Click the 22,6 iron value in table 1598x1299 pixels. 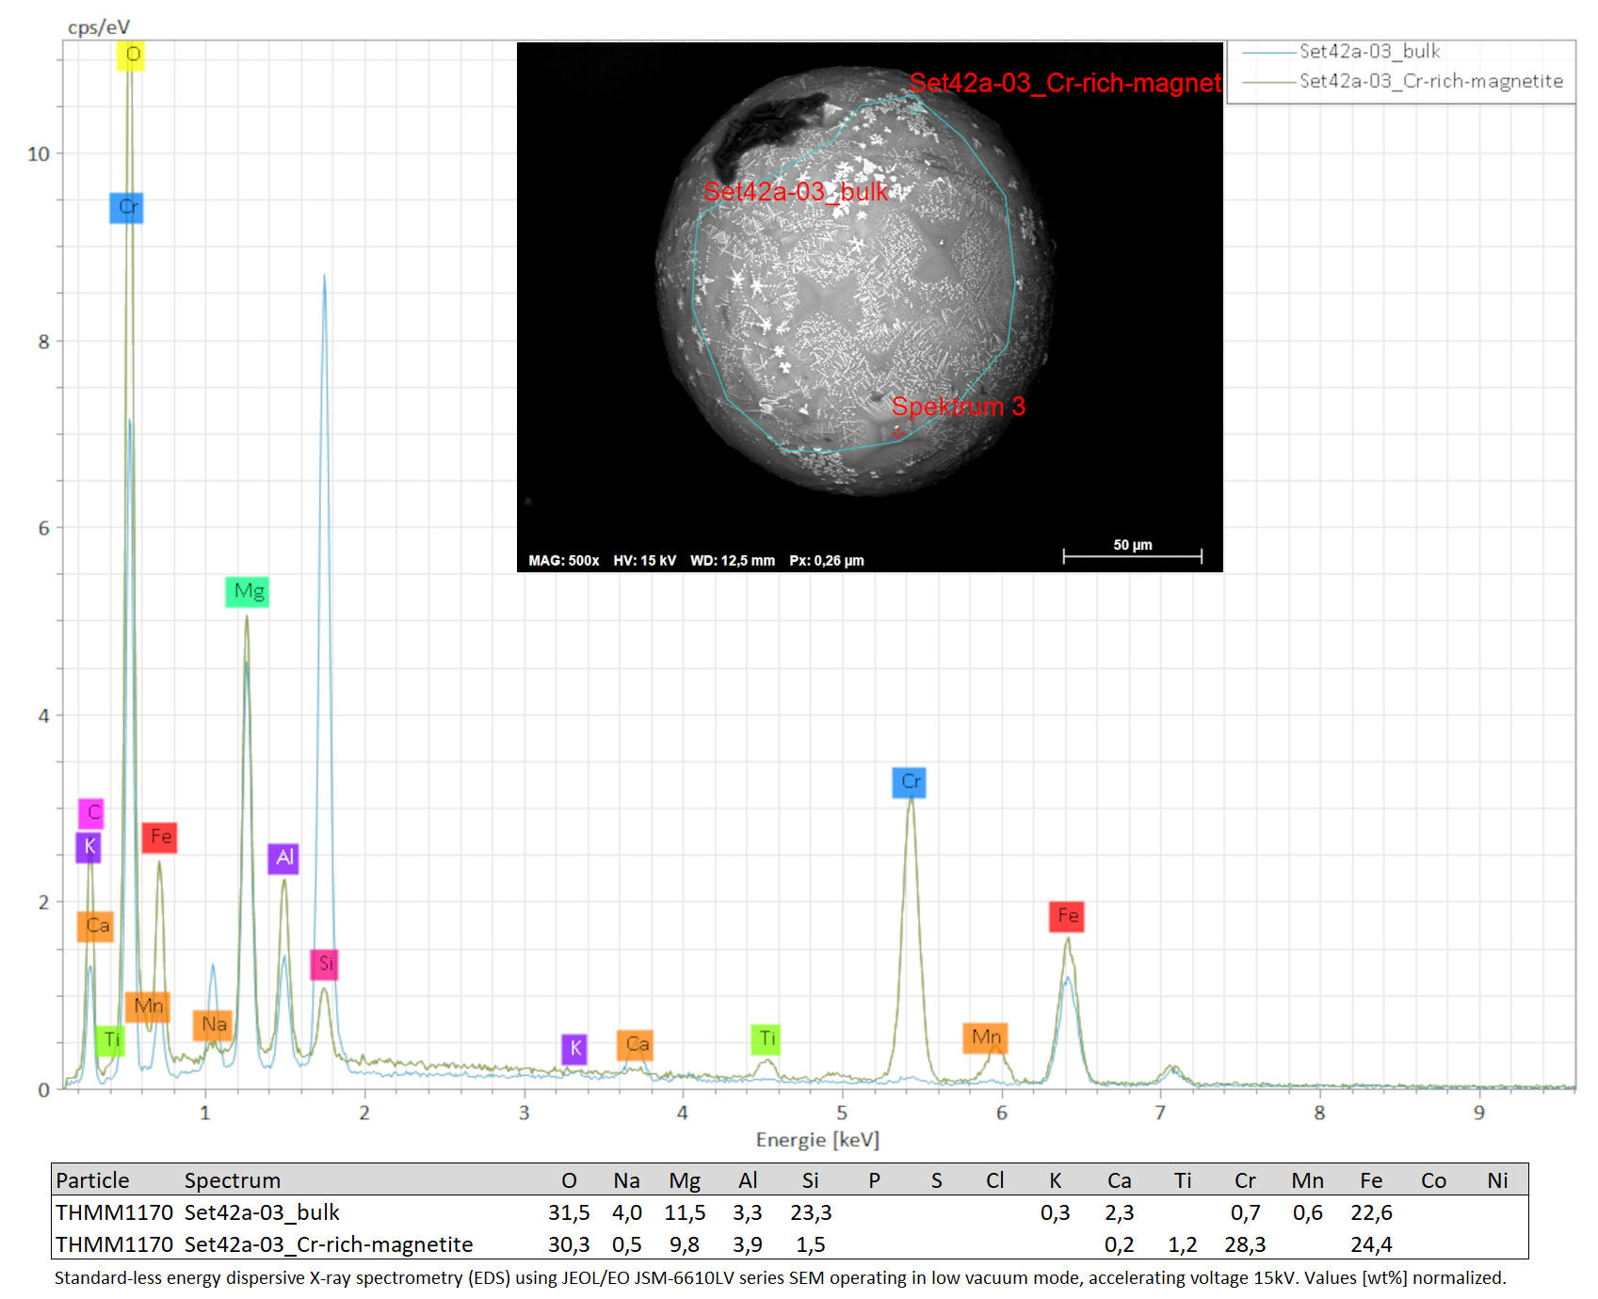pyautogui.click(x=1371, y=1212)
